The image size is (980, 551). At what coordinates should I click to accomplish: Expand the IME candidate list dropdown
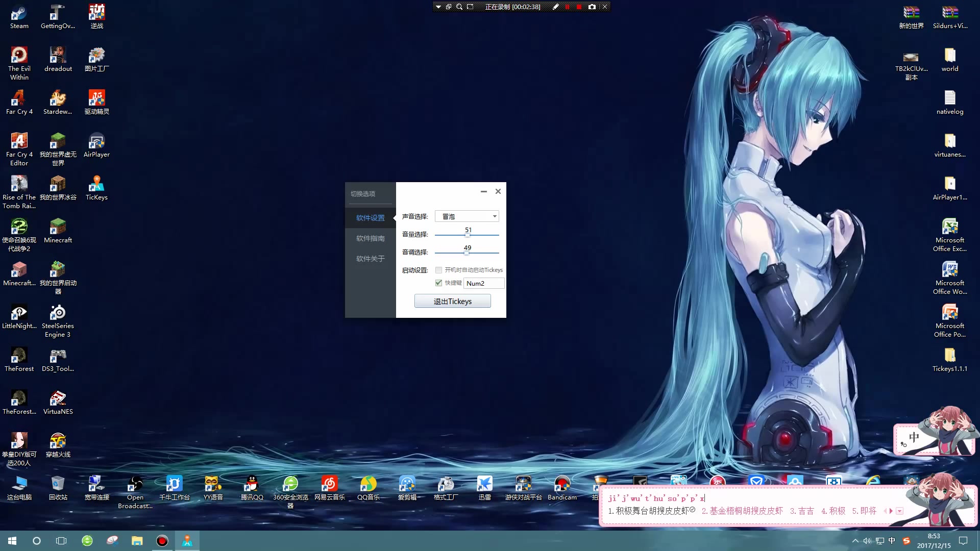click(x=899, y=511)
